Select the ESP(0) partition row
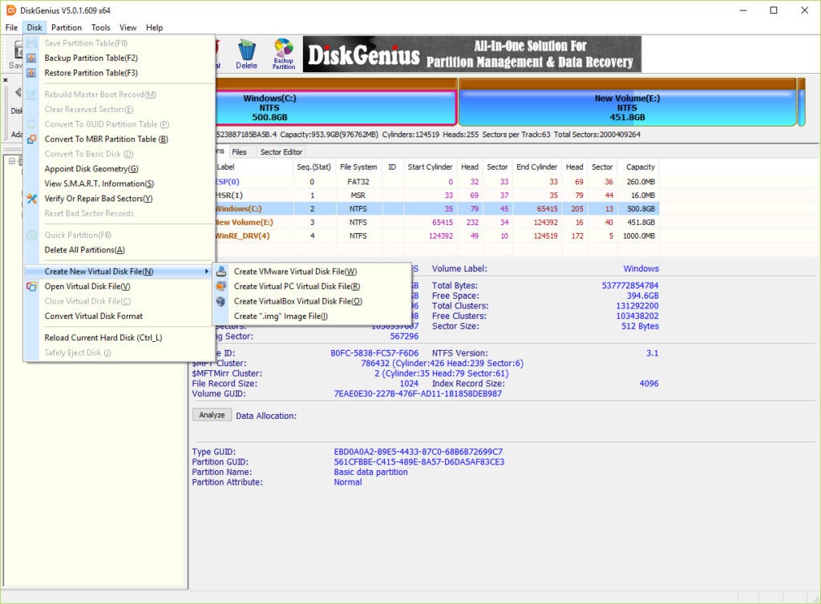 [x=437, y=182]
